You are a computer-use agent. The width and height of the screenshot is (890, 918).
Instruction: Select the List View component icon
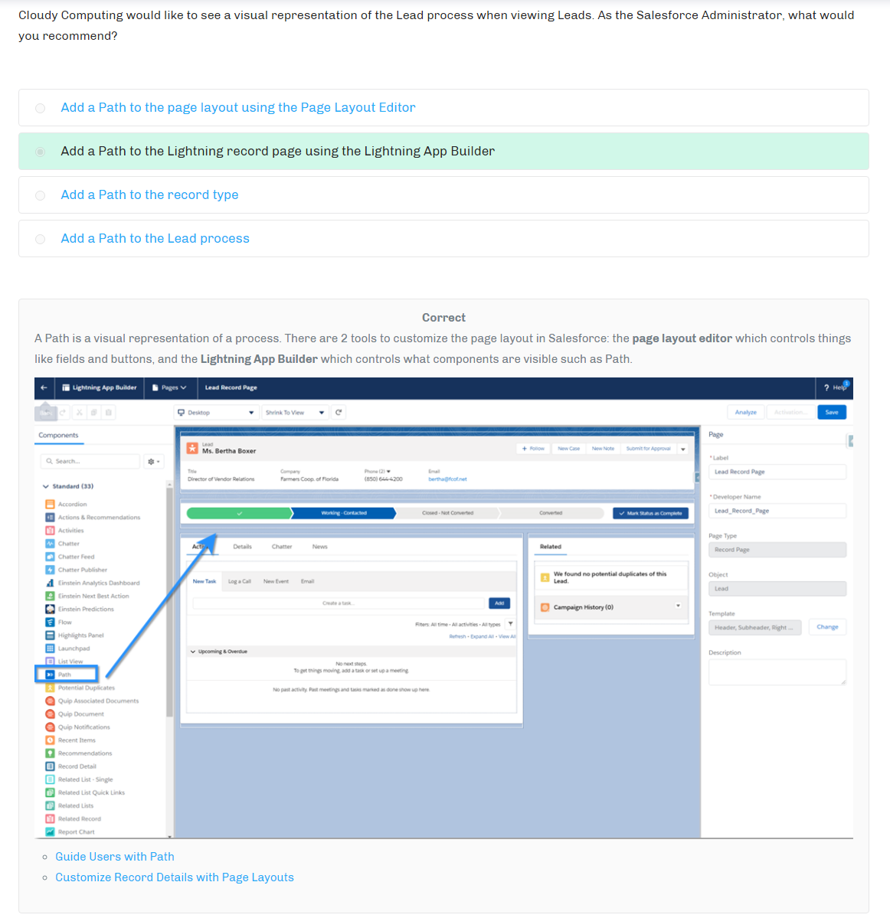50,662
